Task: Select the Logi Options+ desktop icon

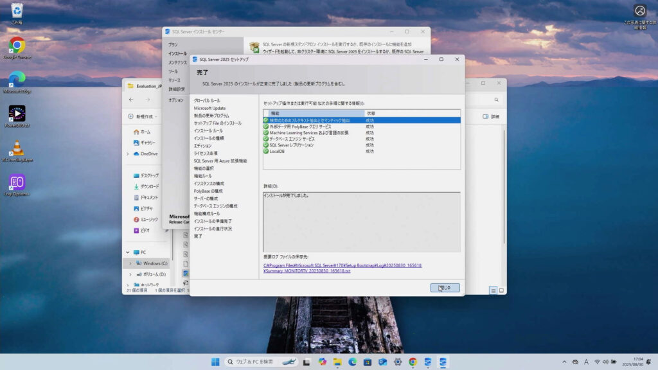Action: (x=17, y=186)
